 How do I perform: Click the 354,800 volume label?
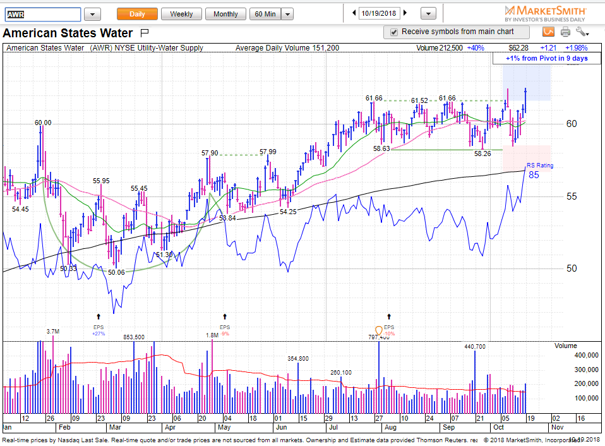[298, 358]
